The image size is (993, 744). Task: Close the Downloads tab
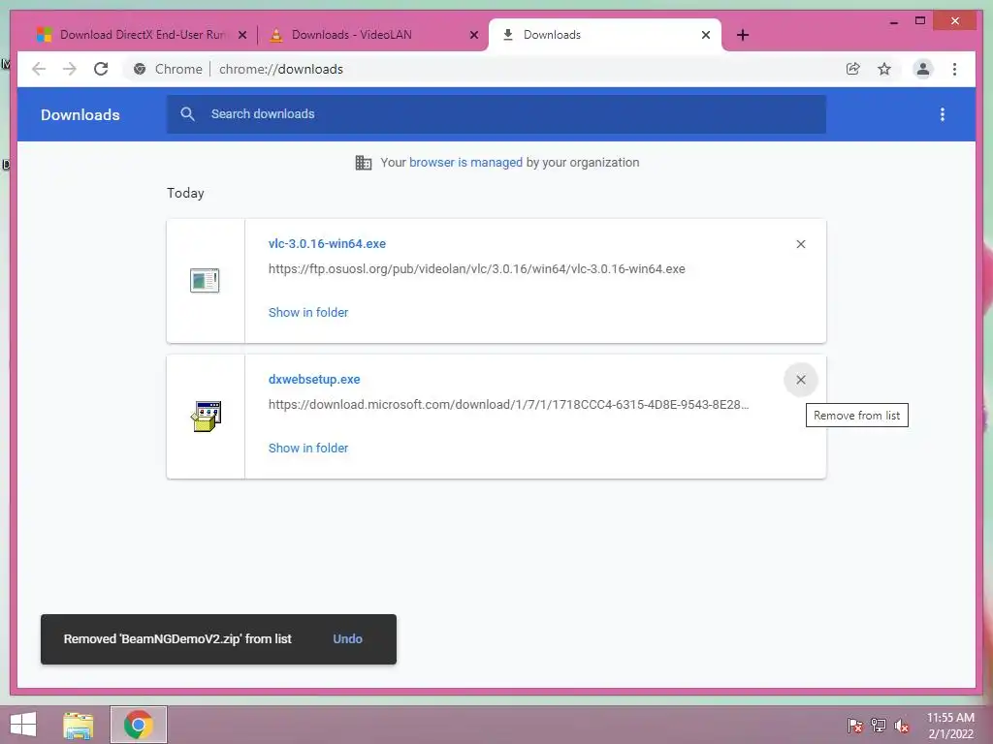[706, 36]
